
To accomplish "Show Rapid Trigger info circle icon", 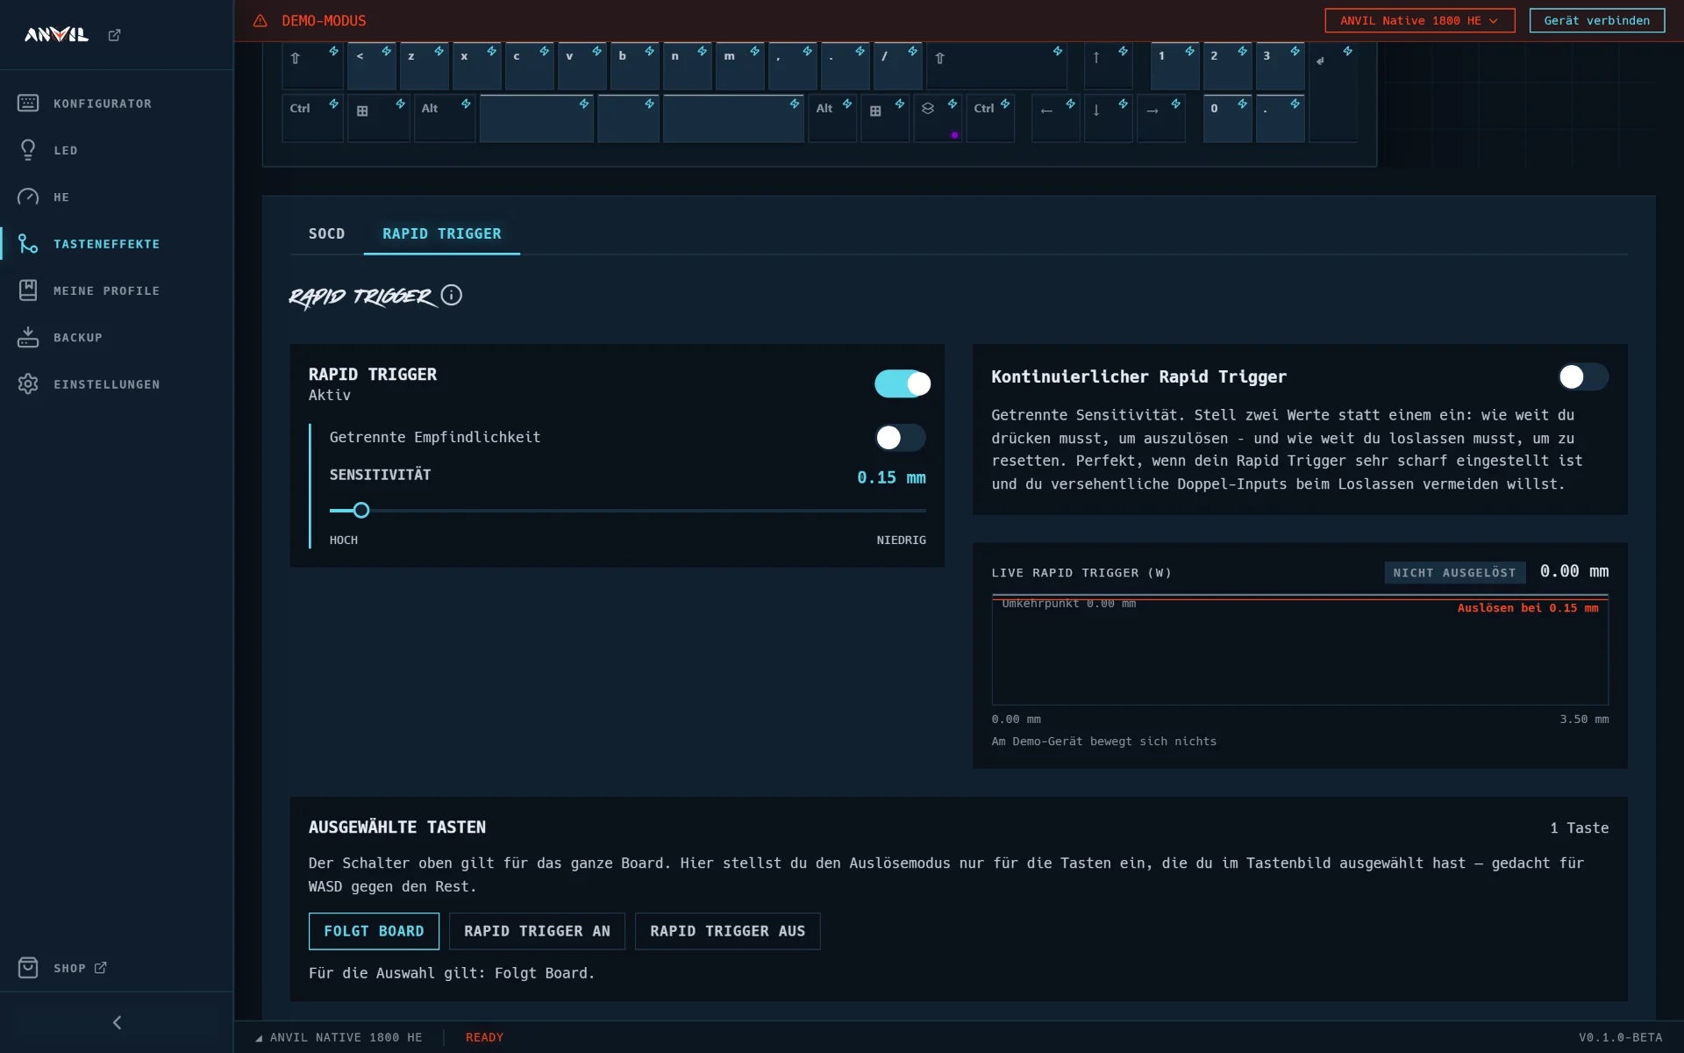I will click(x=451, y=295).
